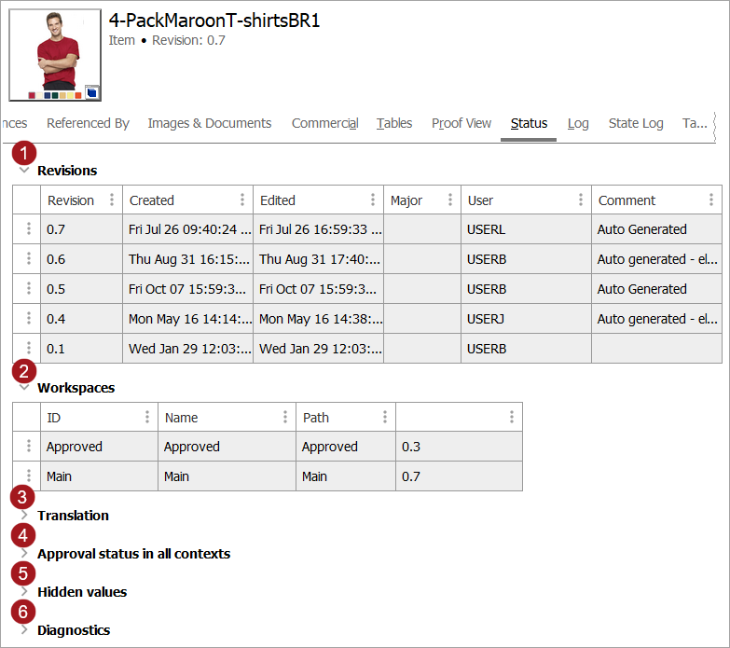Open Major column options menu
The image size is (730, 648).
point(449,200)
